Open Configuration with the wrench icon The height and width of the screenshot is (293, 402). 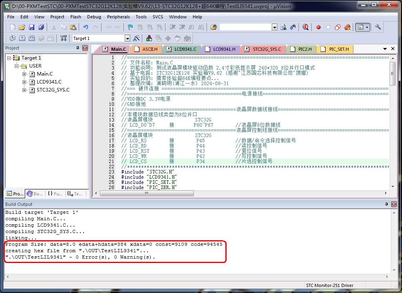378,27
